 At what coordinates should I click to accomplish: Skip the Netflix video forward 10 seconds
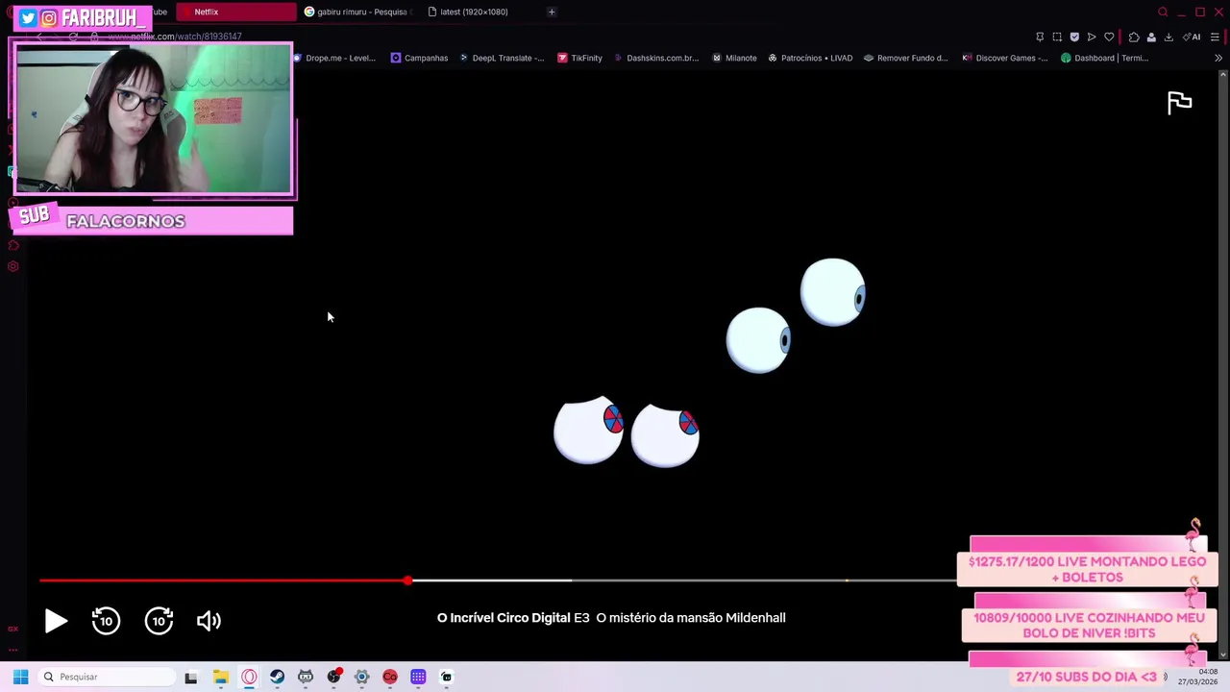tap(159, 621)
